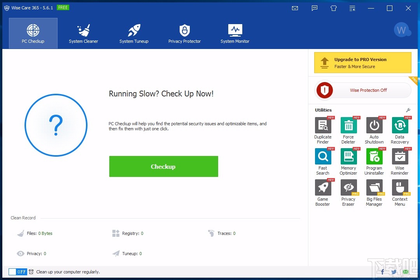
Task: Switch to the Privacy Protector tab
Action: [x=184, y=33]
